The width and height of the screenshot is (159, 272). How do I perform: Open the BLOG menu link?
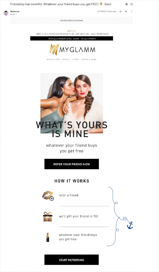click(x=66, y=59)
